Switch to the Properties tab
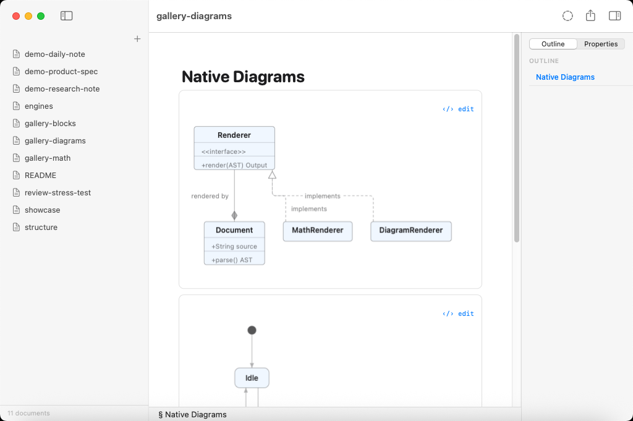 click(x=601, y=44)
